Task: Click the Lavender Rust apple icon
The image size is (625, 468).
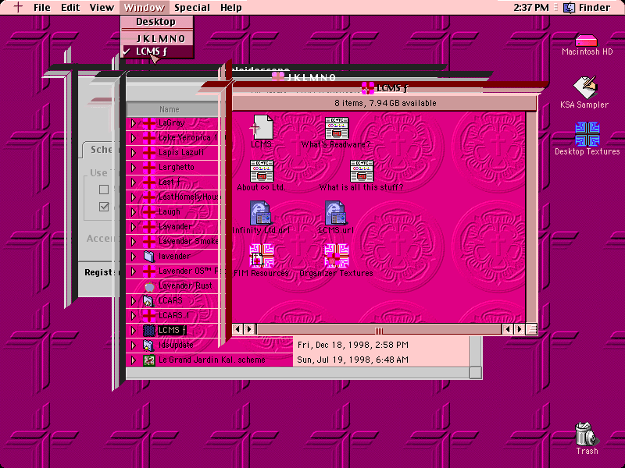Action: point(149,285)
